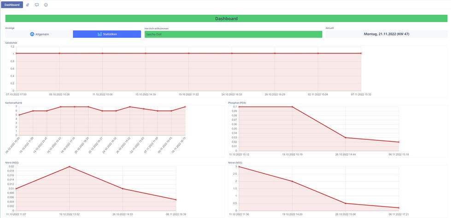Click Karbonathärte axis label 14.10.2022 23:47
This screenshot has height=218, width=451.
pos(41,145)
